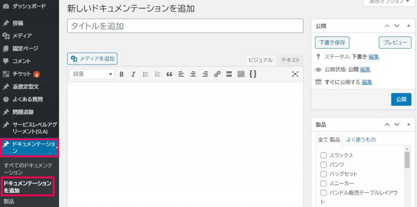Insert or edit a link
Viewport: 417px width, 207px height.
(x=217, y=74)
